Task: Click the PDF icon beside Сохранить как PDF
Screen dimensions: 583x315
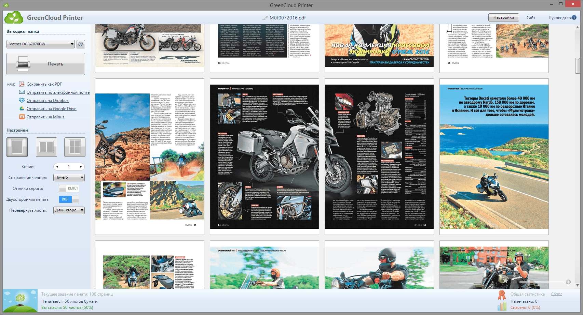Action: tap(22, 84)
